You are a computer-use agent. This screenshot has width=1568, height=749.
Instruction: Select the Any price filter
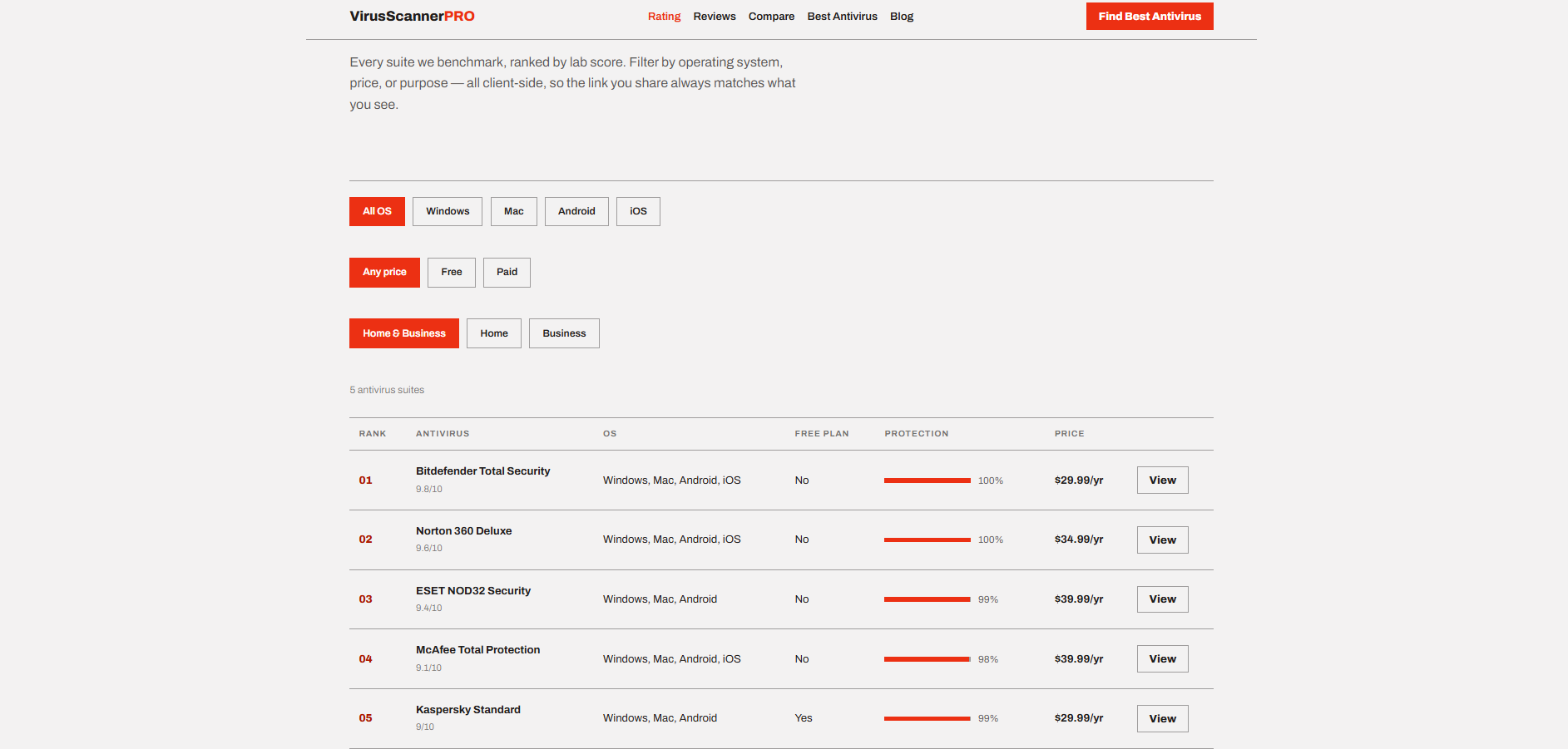pos(384,272)
